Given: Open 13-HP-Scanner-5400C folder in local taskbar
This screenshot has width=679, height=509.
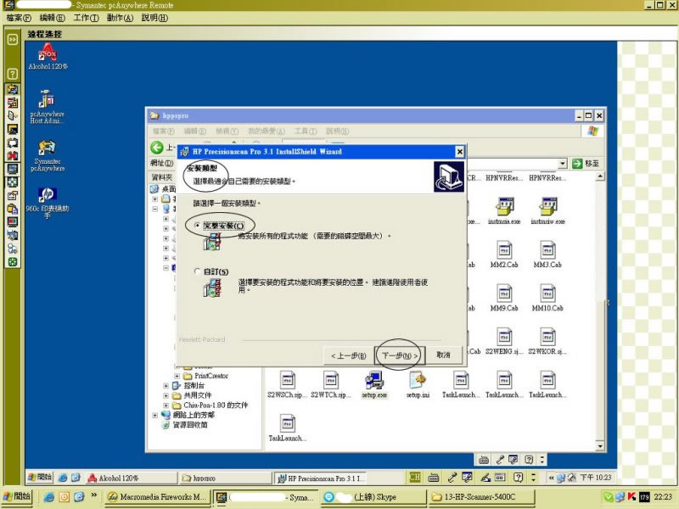Looking at the screenshot, I should point(481,497).
